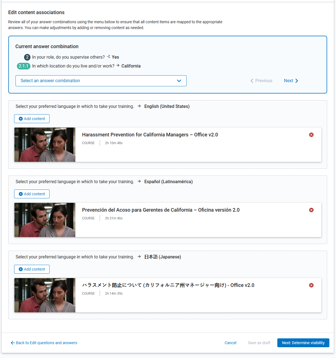Proceed to Next: Determine visibility
Image resolution: width=336 pixels, height=358 pixels.
(303, 343)
